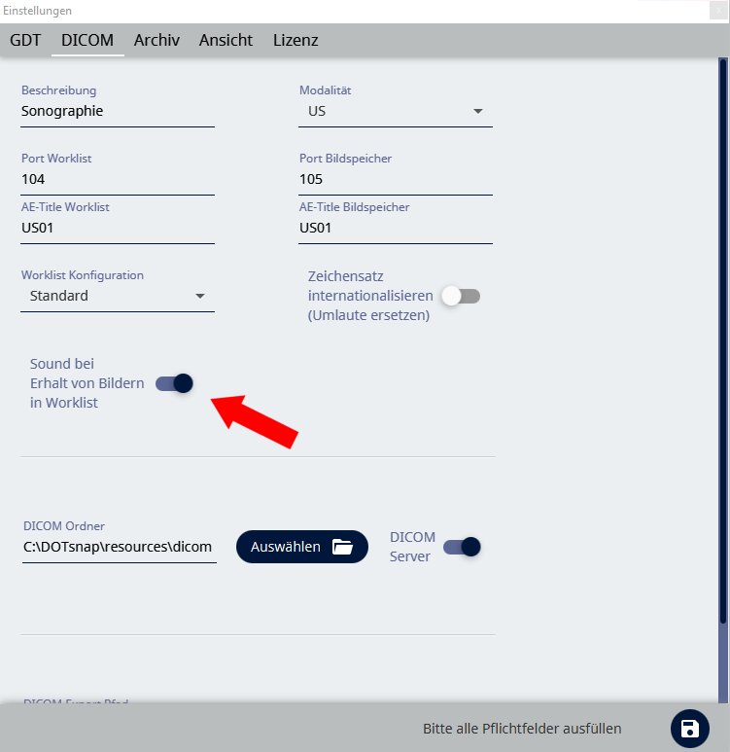730x752 pixels.
Task: Click the vertical scrollbar on the right
Action: click(723, 340)
